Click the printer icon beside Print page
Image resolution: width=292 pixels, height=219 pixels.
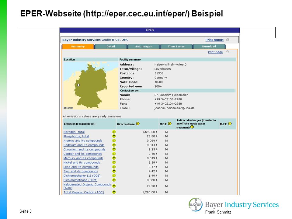(x=228, y=52)
